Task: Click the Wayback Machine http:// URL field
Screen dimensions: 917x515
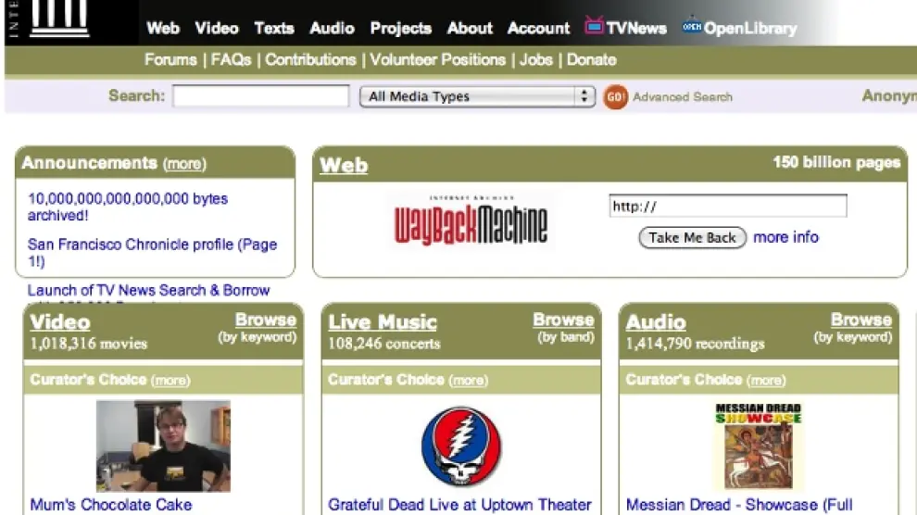Action: click(x=727, y=207)
